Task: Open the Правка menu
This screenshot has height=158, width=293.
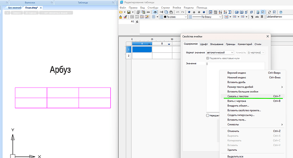Action: tap(133, 8)
